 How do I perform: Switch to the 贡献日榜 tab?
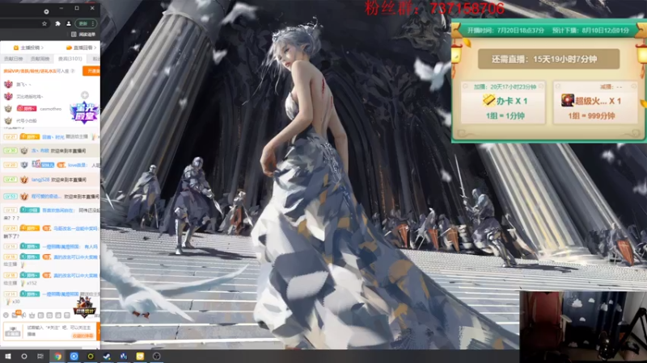tap(13, 59)
